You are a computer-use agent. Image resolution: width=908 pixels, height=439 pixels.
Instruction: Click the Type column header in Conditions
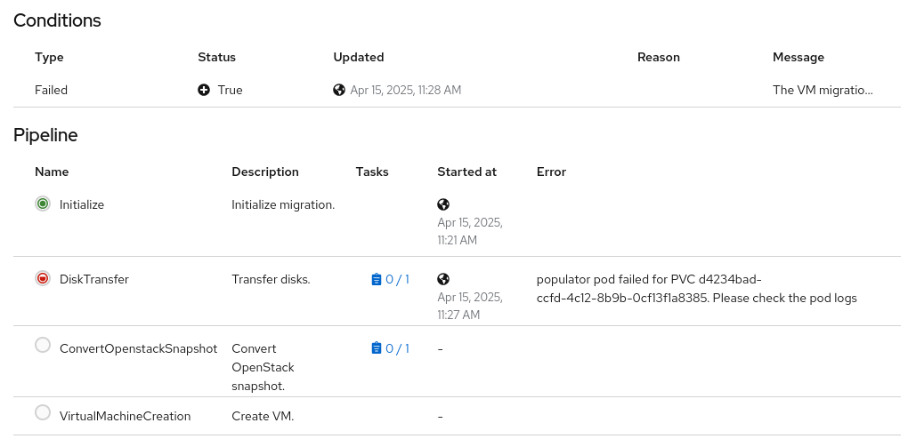[x=49, y=57]
